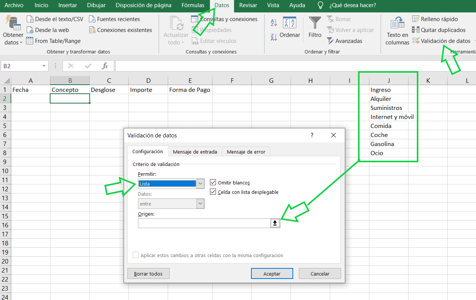Expand the Datos entre dropdown

click(201, 204)
